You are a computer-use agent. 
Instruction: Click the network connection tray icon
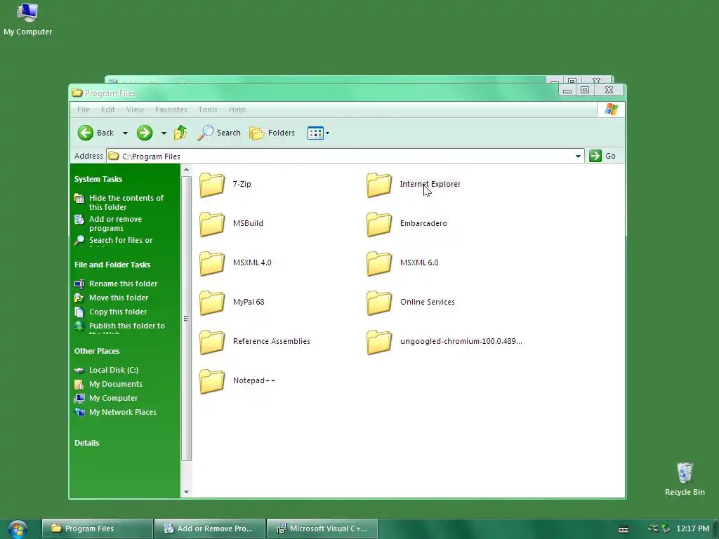(653, 528)
